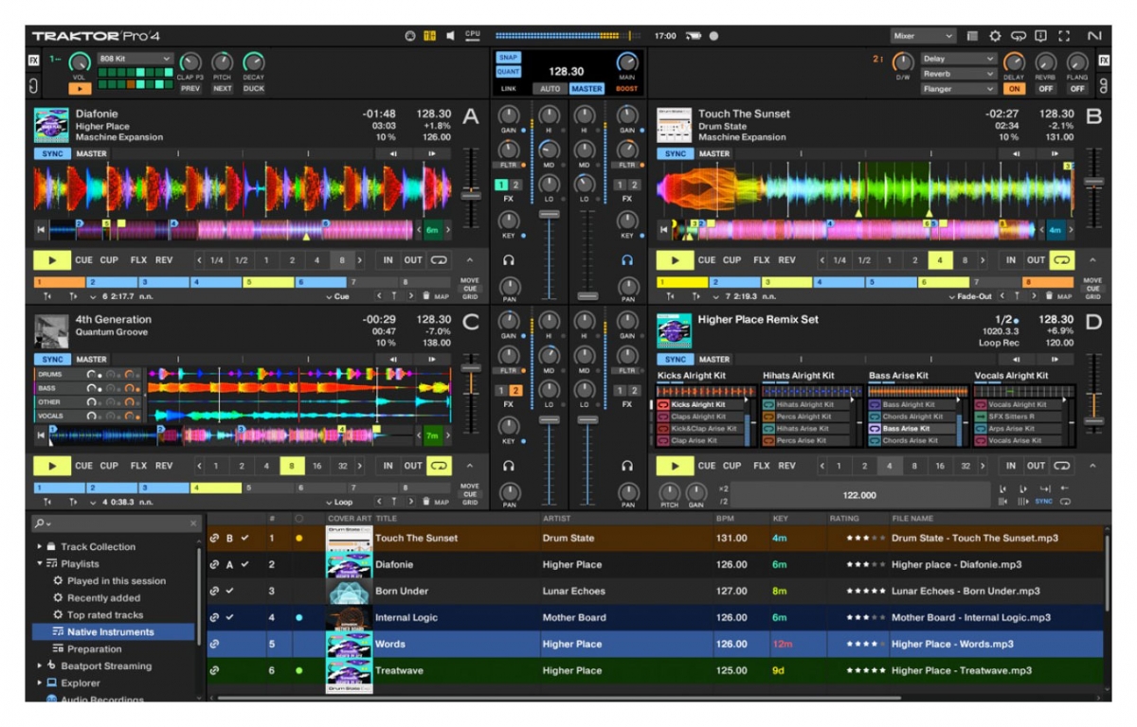1137x727 pixels.
Task: Select GRID in Deck A's advanced panel
Action: 470,296
